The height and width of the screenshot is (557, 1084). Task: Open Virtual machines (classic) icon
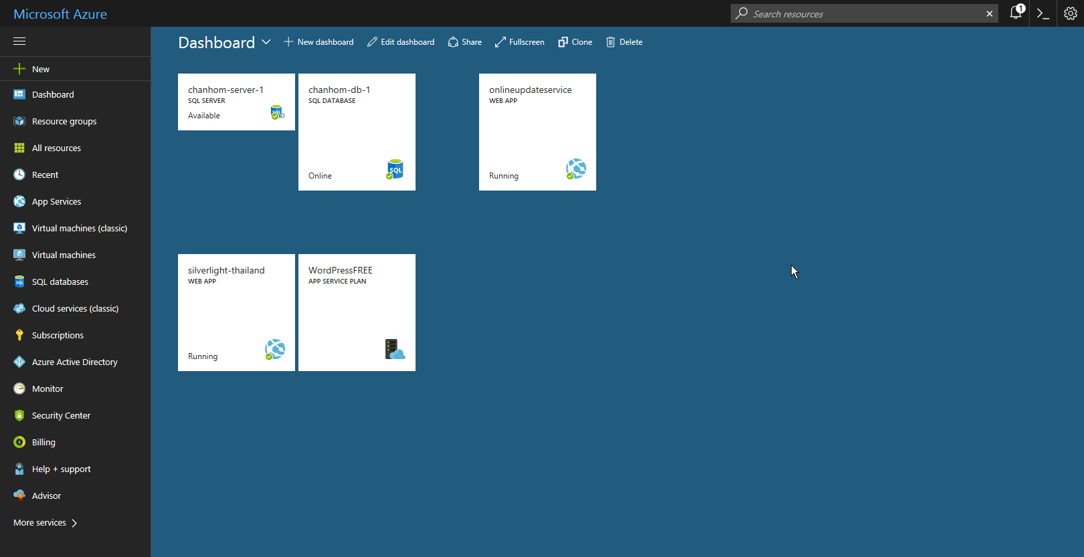click(x=19, y=228)
